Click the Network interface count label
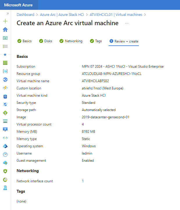 coord(35,181)
